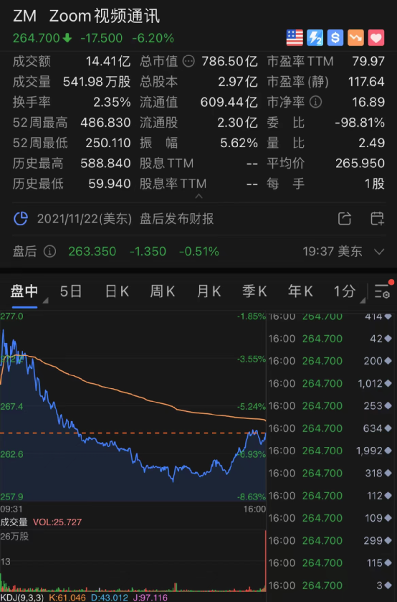The width and height of the screenshot is (397, 602).
Task: Tap the 成交量 VOL:25.727 indicator label
Action: coord(41,522)
